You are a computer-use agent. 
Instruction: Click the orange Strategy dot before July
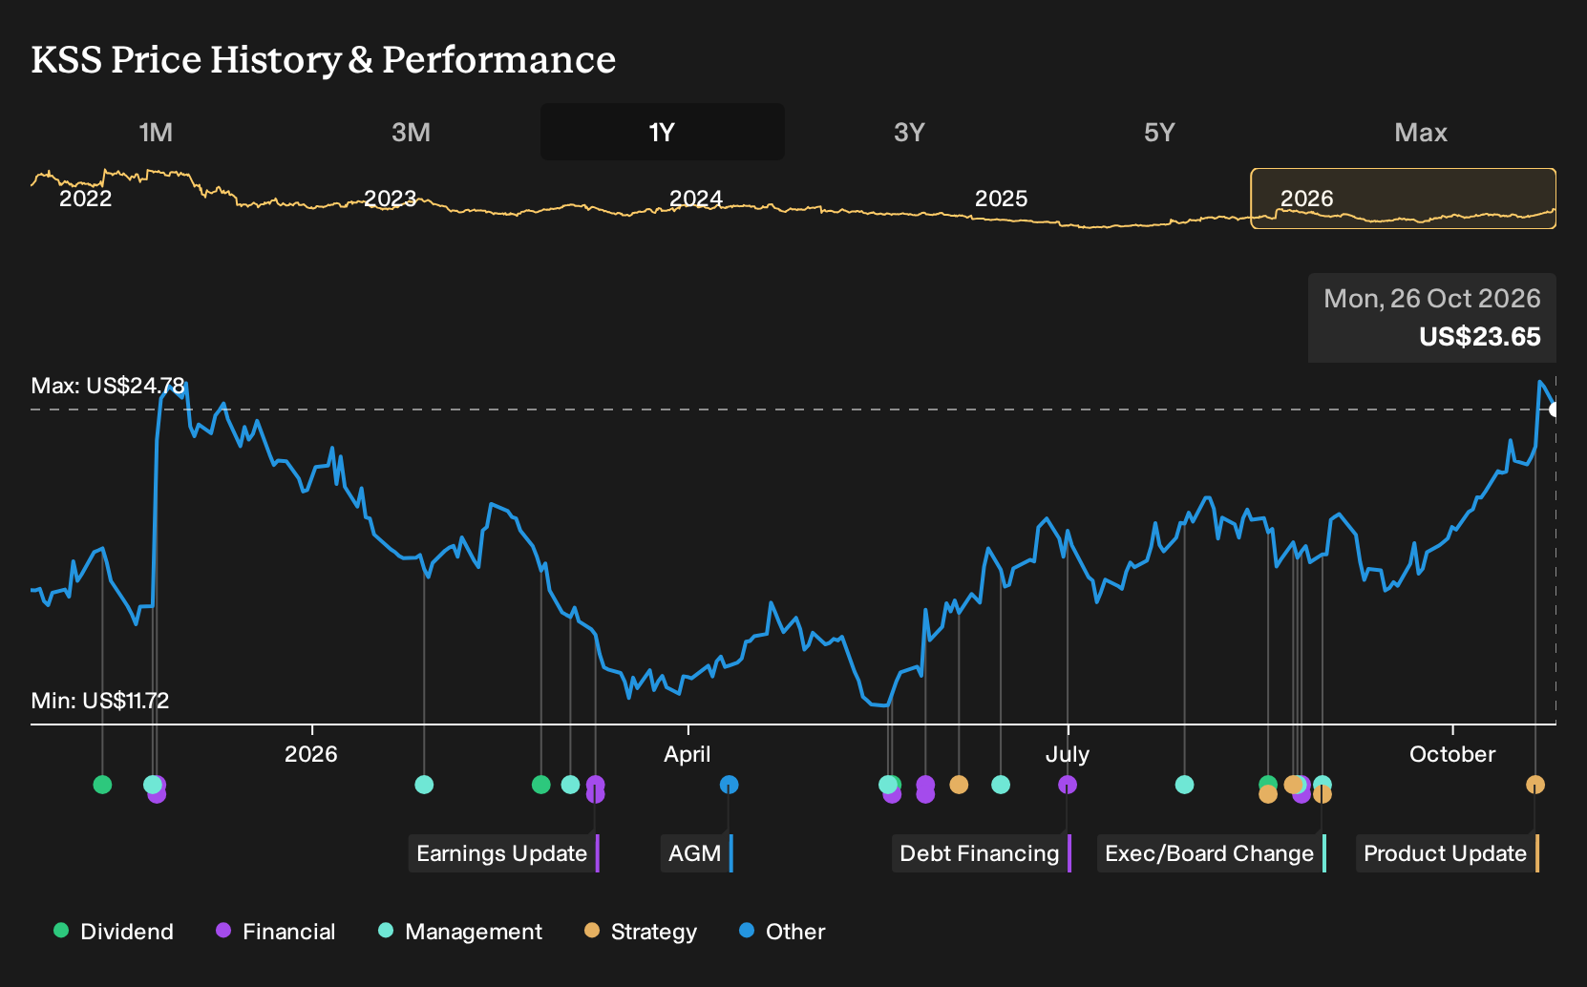pos(959,785)
